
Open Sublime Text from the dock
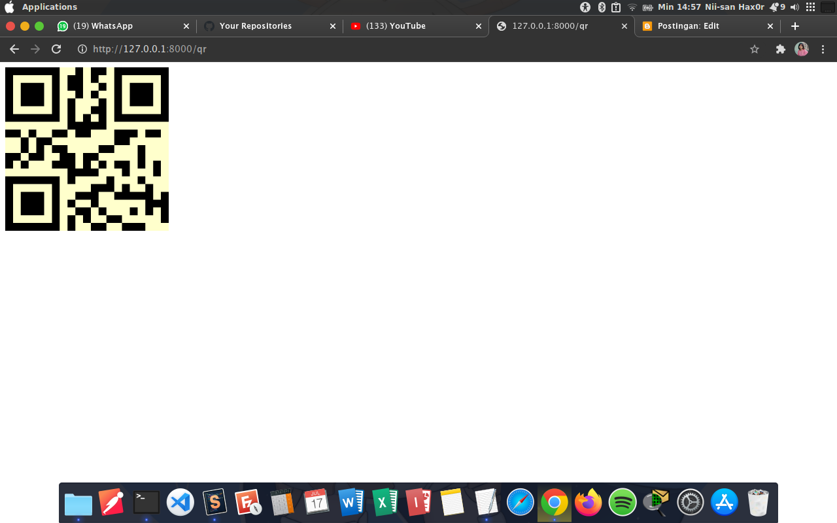(x=214, y=503)
